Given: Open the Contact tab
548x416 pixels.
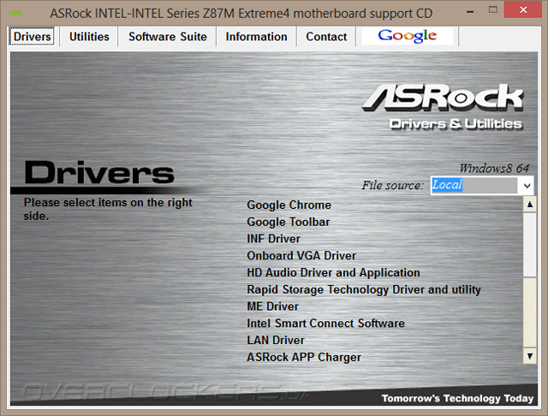Looking at the screenshot, I should point(326,37).
